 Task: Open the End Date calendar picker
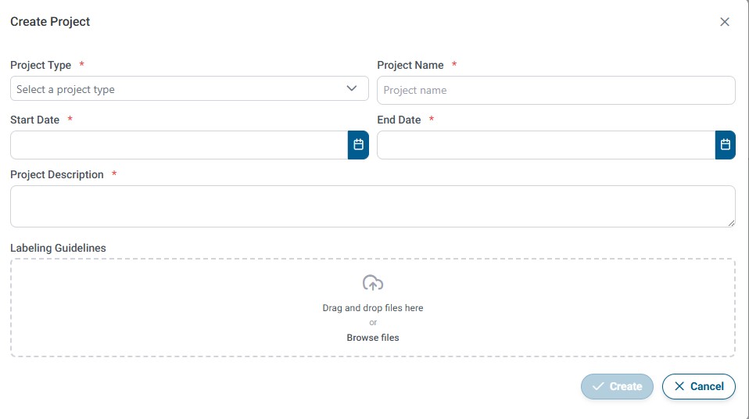[725, 145]
